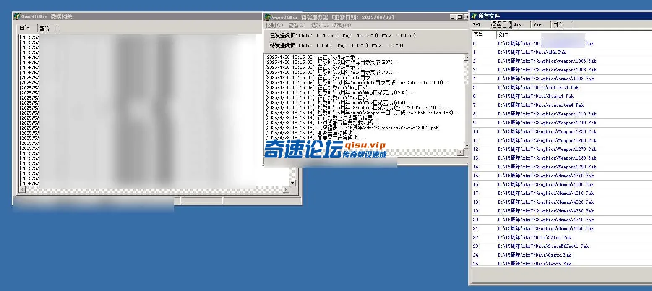Open the 控制(C) menu in 微端服务器
The height and width of the screenshot is (291, 652).
(274, 26)
